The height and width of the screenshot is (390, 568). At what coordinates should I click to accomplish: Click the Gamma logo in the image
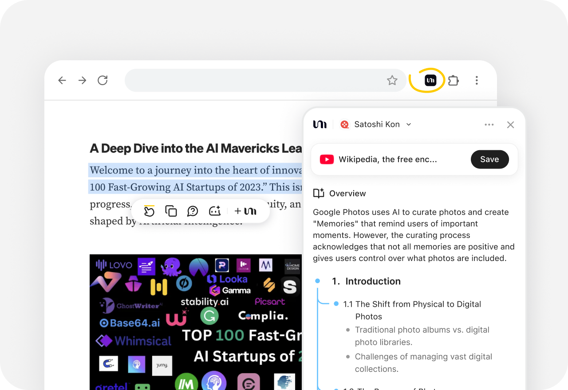point(230,291)
